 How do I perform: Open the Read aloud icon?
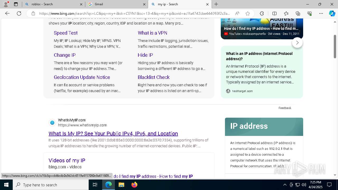pos(237,13)
